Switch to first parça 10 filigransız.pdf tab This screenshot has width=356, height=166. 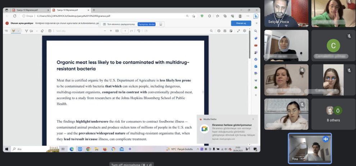click(x=31, y=10)
